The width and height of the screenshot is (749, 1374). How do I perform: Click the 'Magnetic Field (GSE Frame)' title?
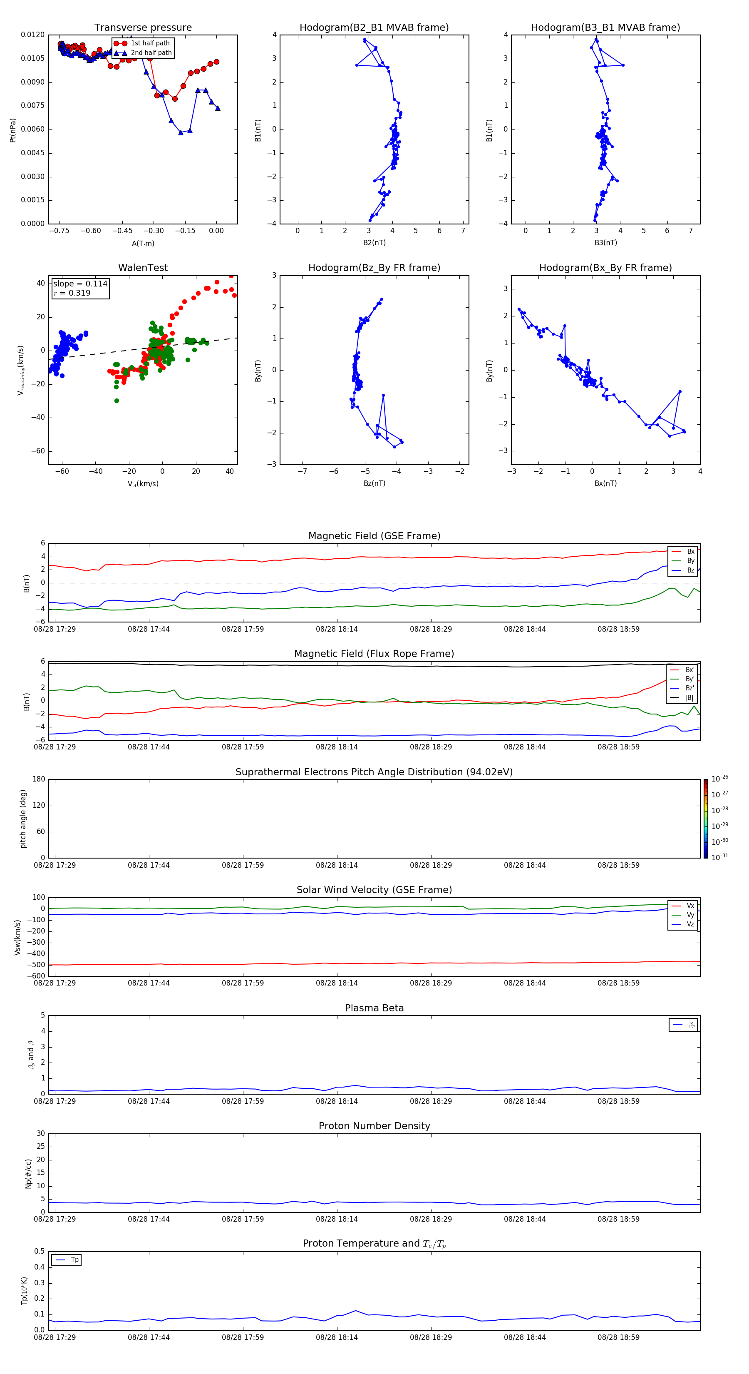click(x=374, y=535)
